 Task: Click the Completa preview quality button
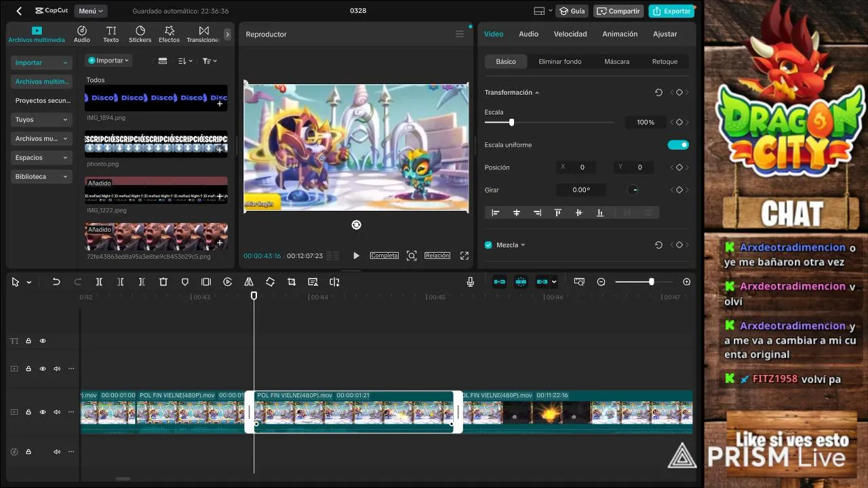pos(384,256)
